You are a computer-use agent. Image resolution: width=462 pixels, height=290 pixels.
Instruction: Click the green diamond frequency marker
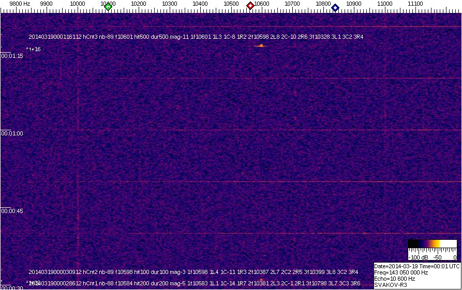tap(108, 7)
